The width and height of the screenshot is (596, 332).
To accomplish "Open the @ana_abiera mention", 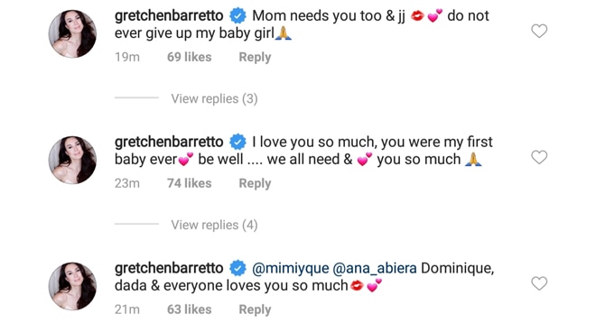I will coord(375,269).
